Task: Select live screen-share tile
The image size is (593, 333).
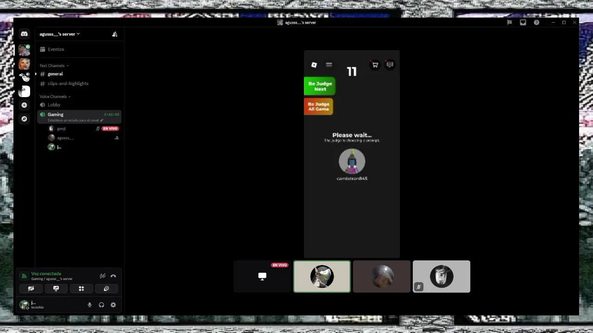Action: tap(262, 277)
